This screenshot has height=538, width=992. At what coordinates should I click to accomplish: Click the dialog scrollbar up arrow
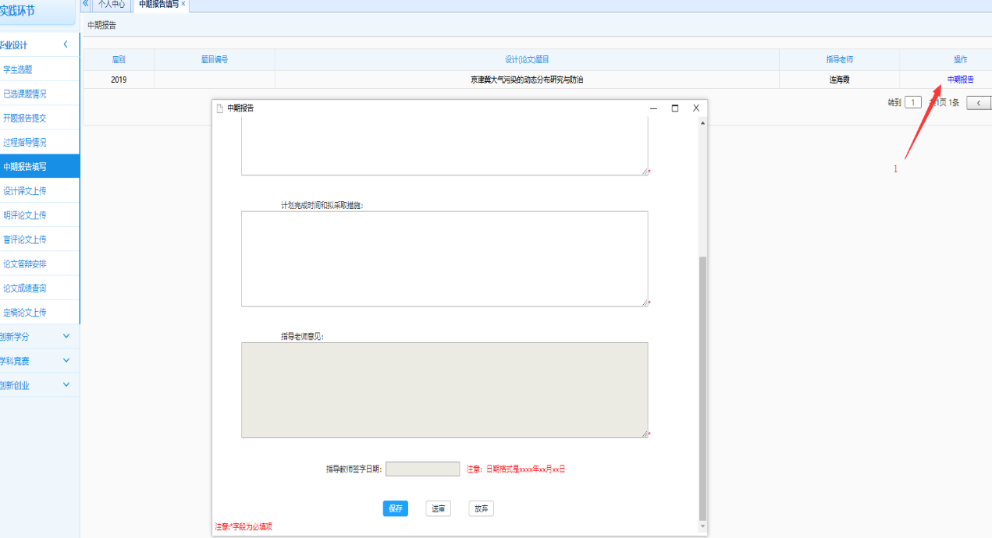(702, 123)
